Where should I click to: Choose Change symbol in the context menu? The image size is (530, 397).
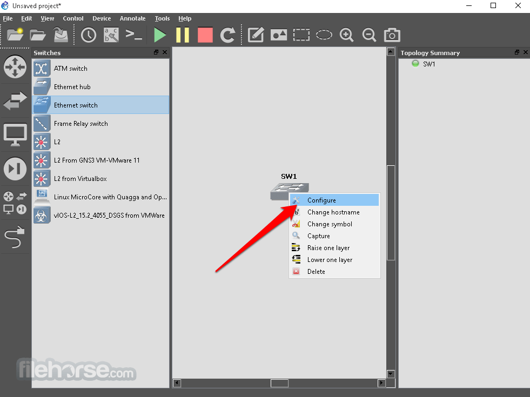[334, 224]
